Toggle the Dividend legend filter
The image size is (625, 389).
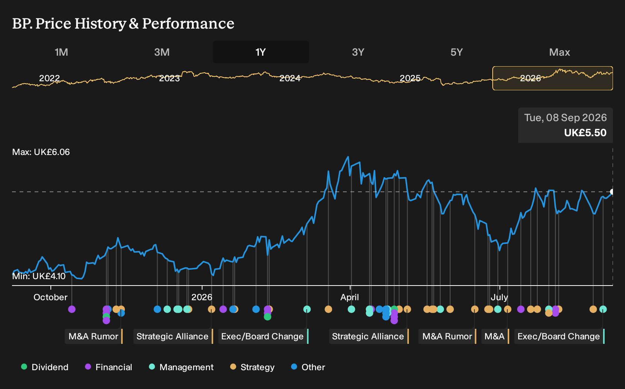click(45, 367)
